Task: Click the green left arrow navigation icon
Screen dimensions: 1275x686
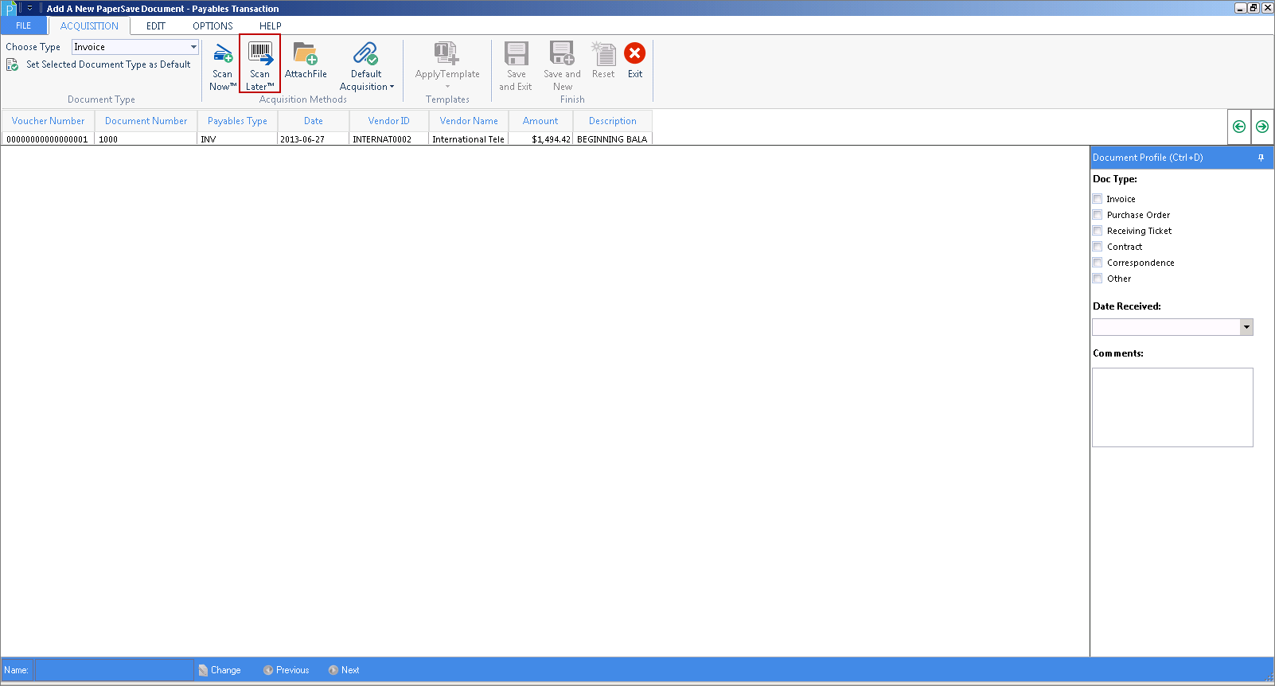Action: pos(1239,127)
